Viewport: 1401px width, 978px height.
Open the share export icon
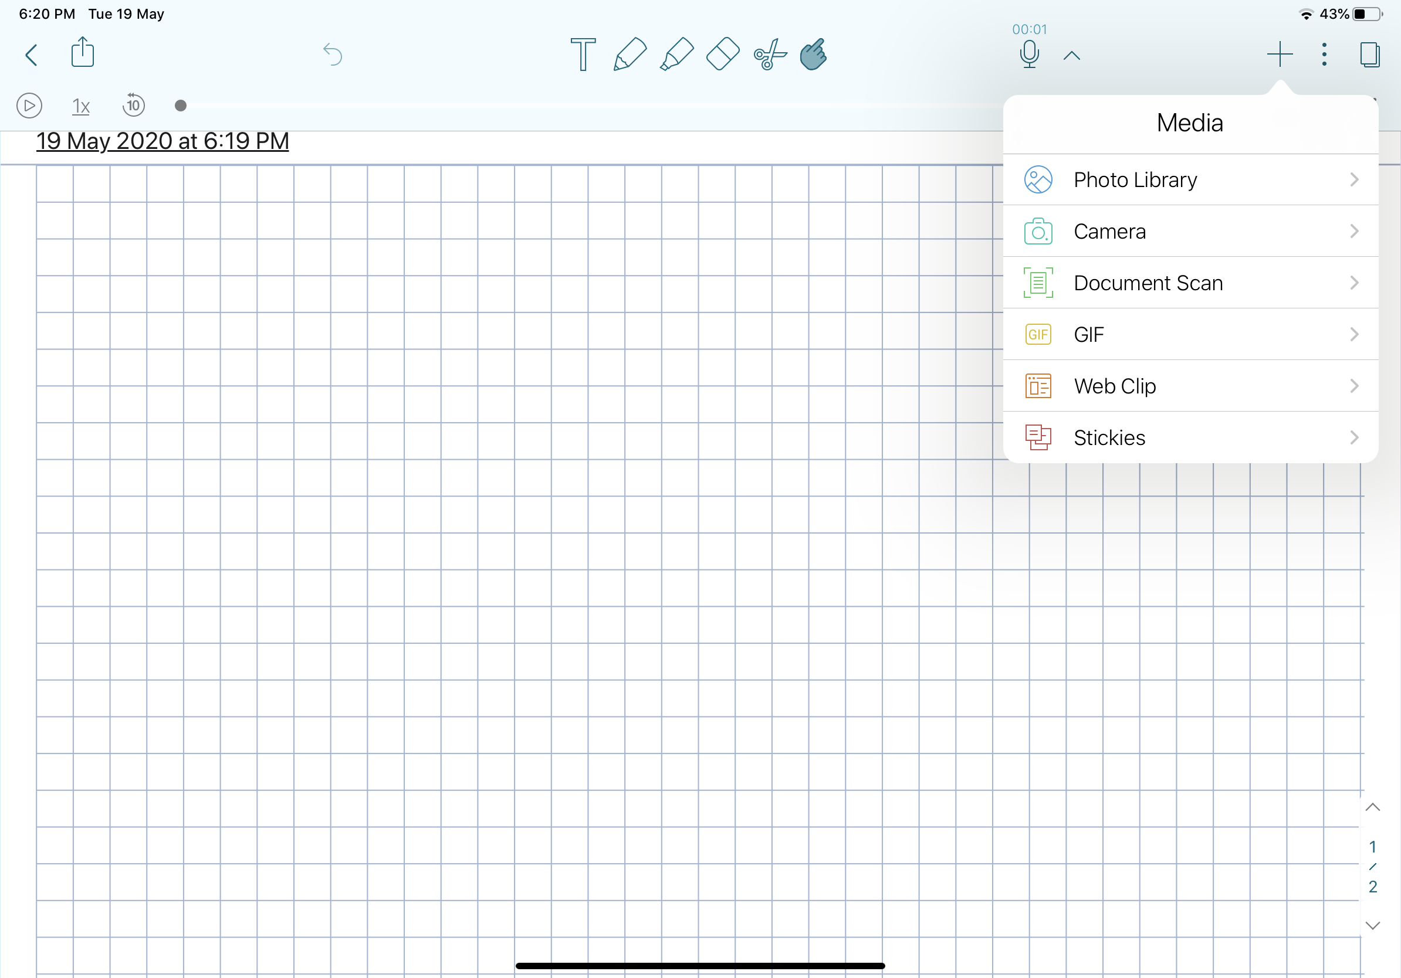click(x=82, y=53)
